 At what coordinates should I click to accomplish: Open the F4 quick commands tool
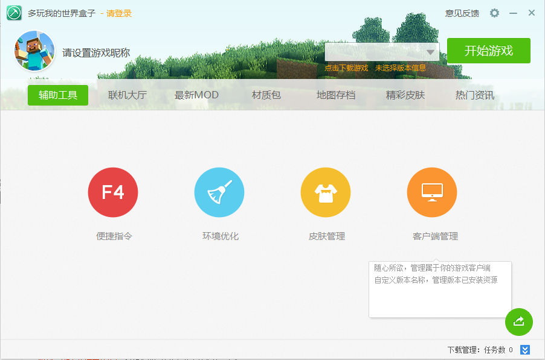click(113, 192)
